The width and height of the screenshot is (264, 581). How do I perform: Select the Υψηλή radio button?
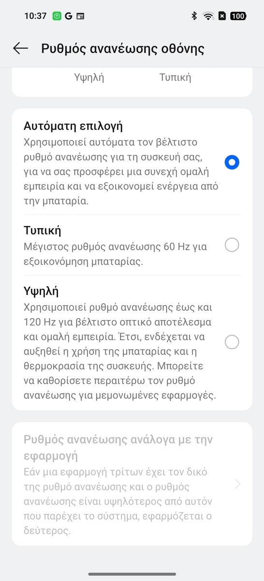tap(232, 342)
